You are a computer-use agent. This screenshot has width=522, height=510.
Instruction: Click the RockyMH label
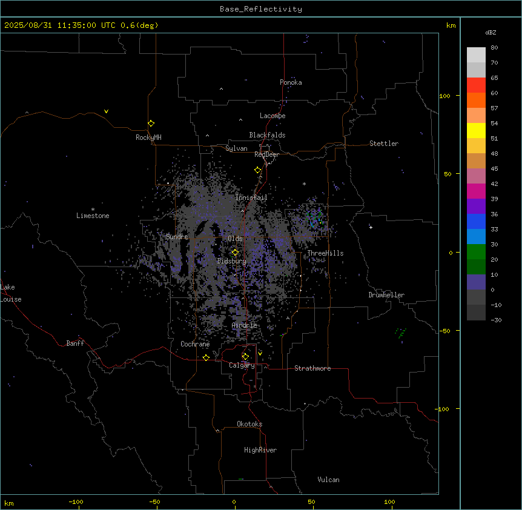click(x=148, y=137)
